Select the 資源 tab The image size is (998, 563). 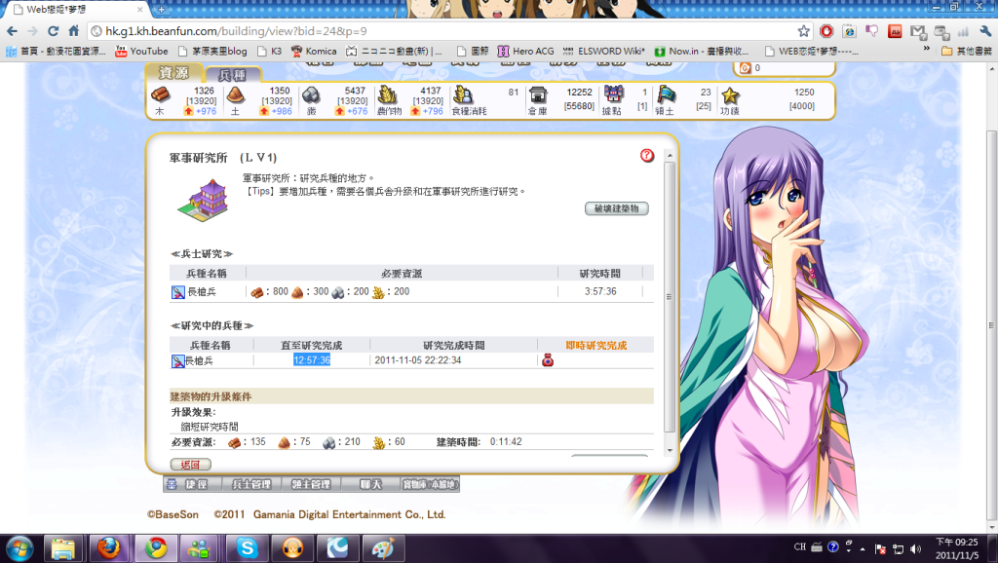coord(173,73)
